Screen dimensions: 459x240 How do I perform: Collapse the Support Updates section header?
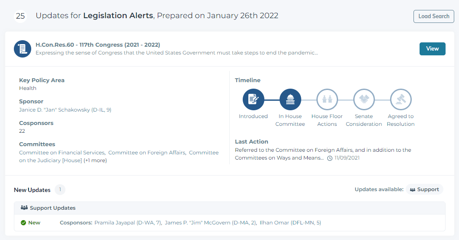229,208
